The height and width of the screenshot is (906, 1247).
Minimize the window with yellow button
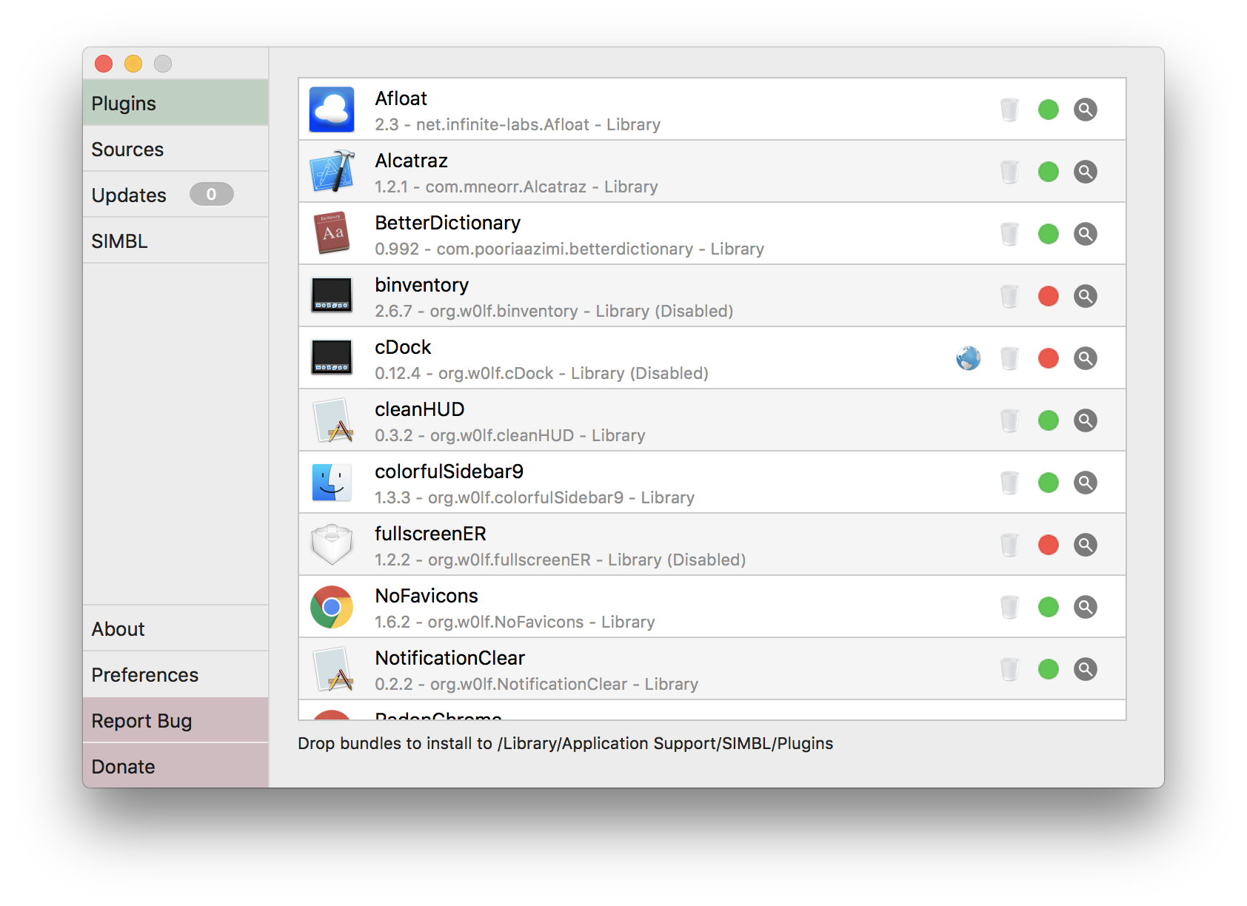(x=133, y=64)
